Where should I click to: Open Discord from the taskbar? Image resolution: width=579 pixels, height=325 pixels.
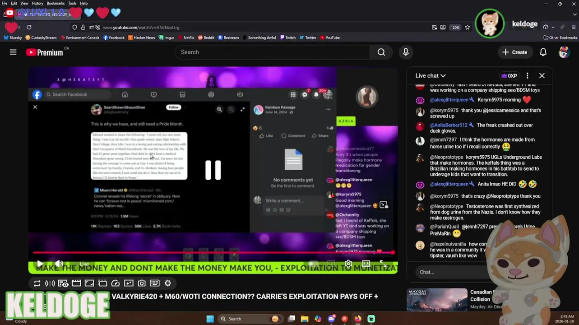point(331,319)
